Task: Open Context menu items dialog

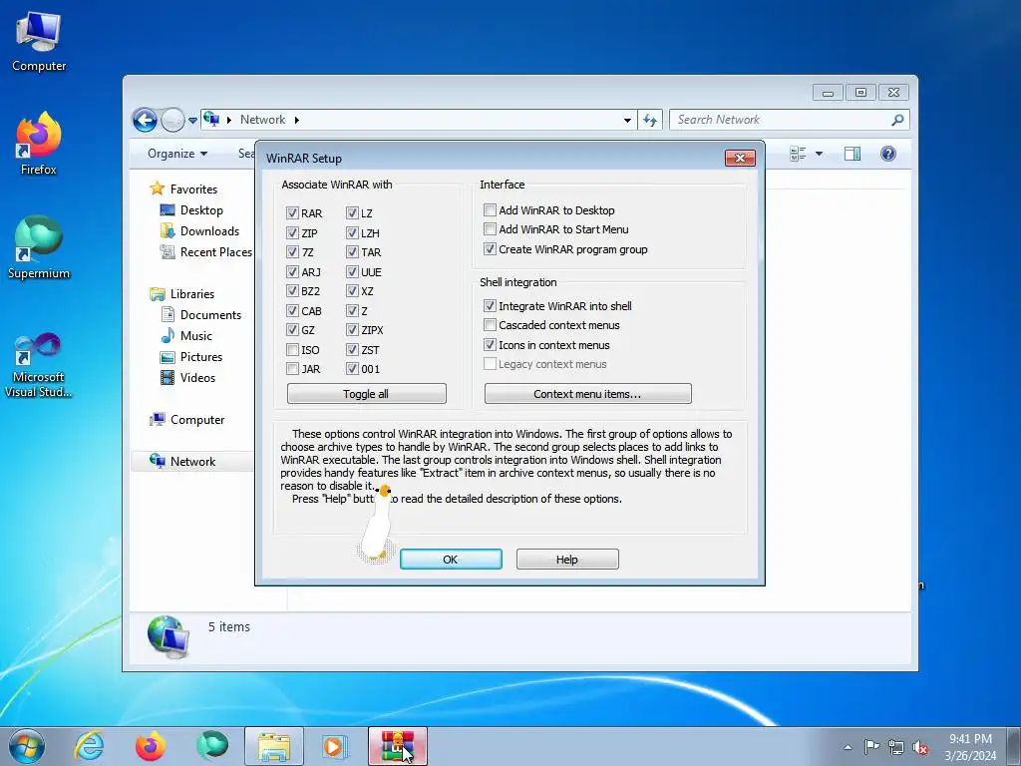Action: pos(588,393)
